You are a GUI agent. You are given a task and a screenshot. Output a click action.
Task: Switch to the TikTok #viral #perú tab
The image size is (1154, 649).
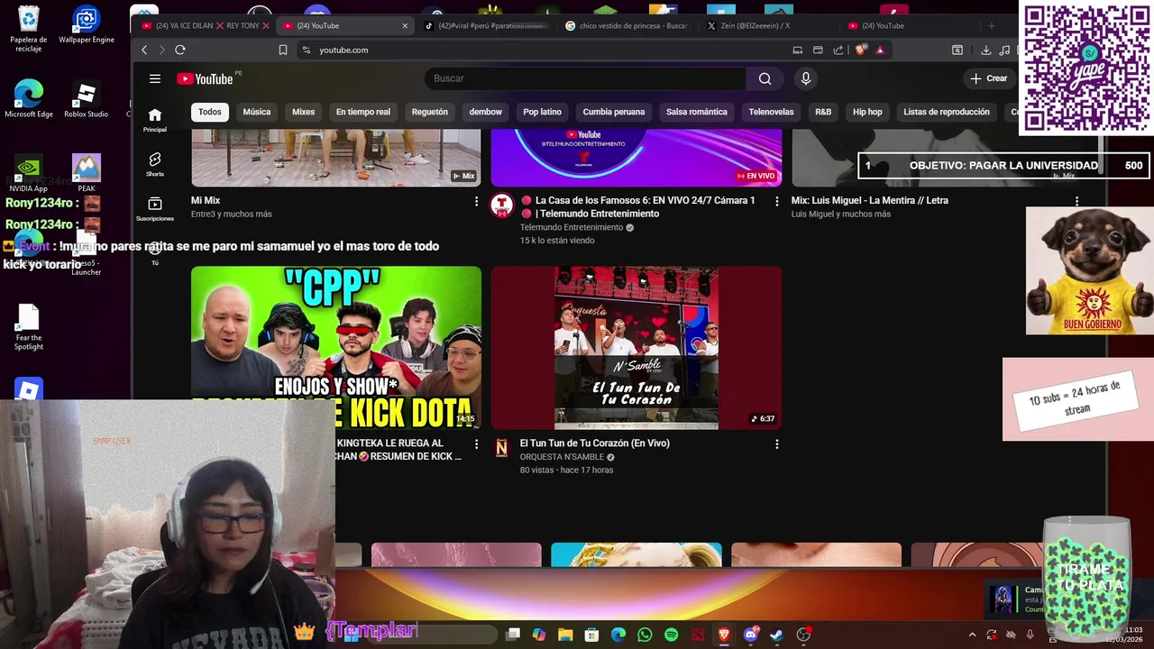coord(488,25)
